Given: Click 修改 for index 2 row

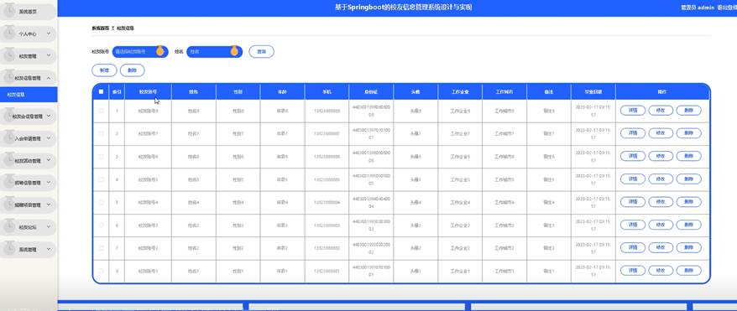Looking at the screenshot, I should [661, 133].
